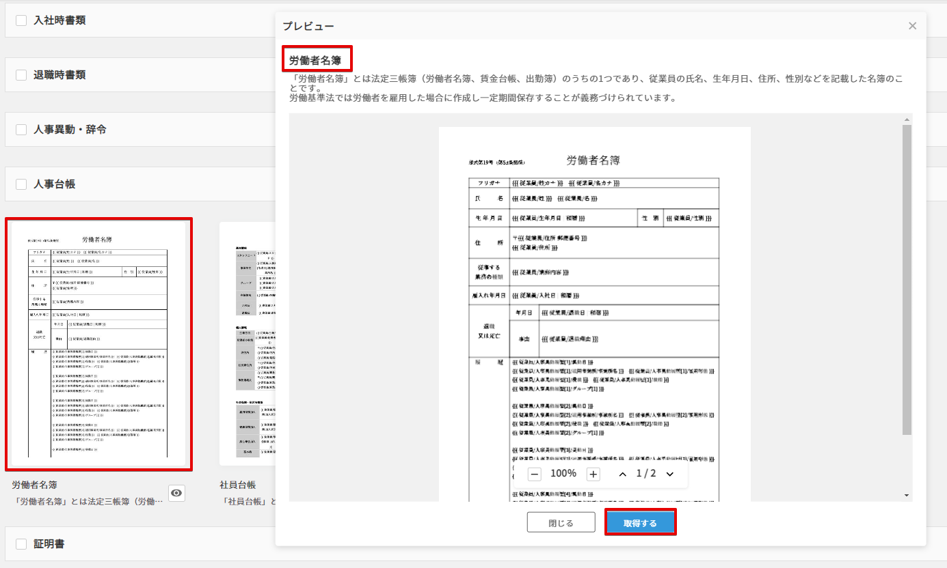The image size is (947, 568).
Task: Click the preview scrollbar's up arrow
Action: click(907, 119)
